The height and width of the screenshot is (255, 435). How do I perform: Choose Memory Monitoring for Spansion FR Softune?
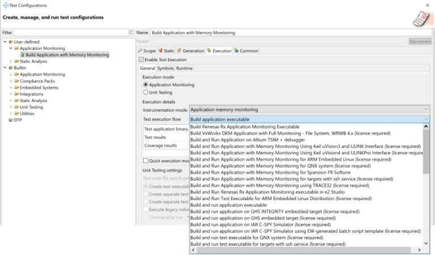[270, 172]
